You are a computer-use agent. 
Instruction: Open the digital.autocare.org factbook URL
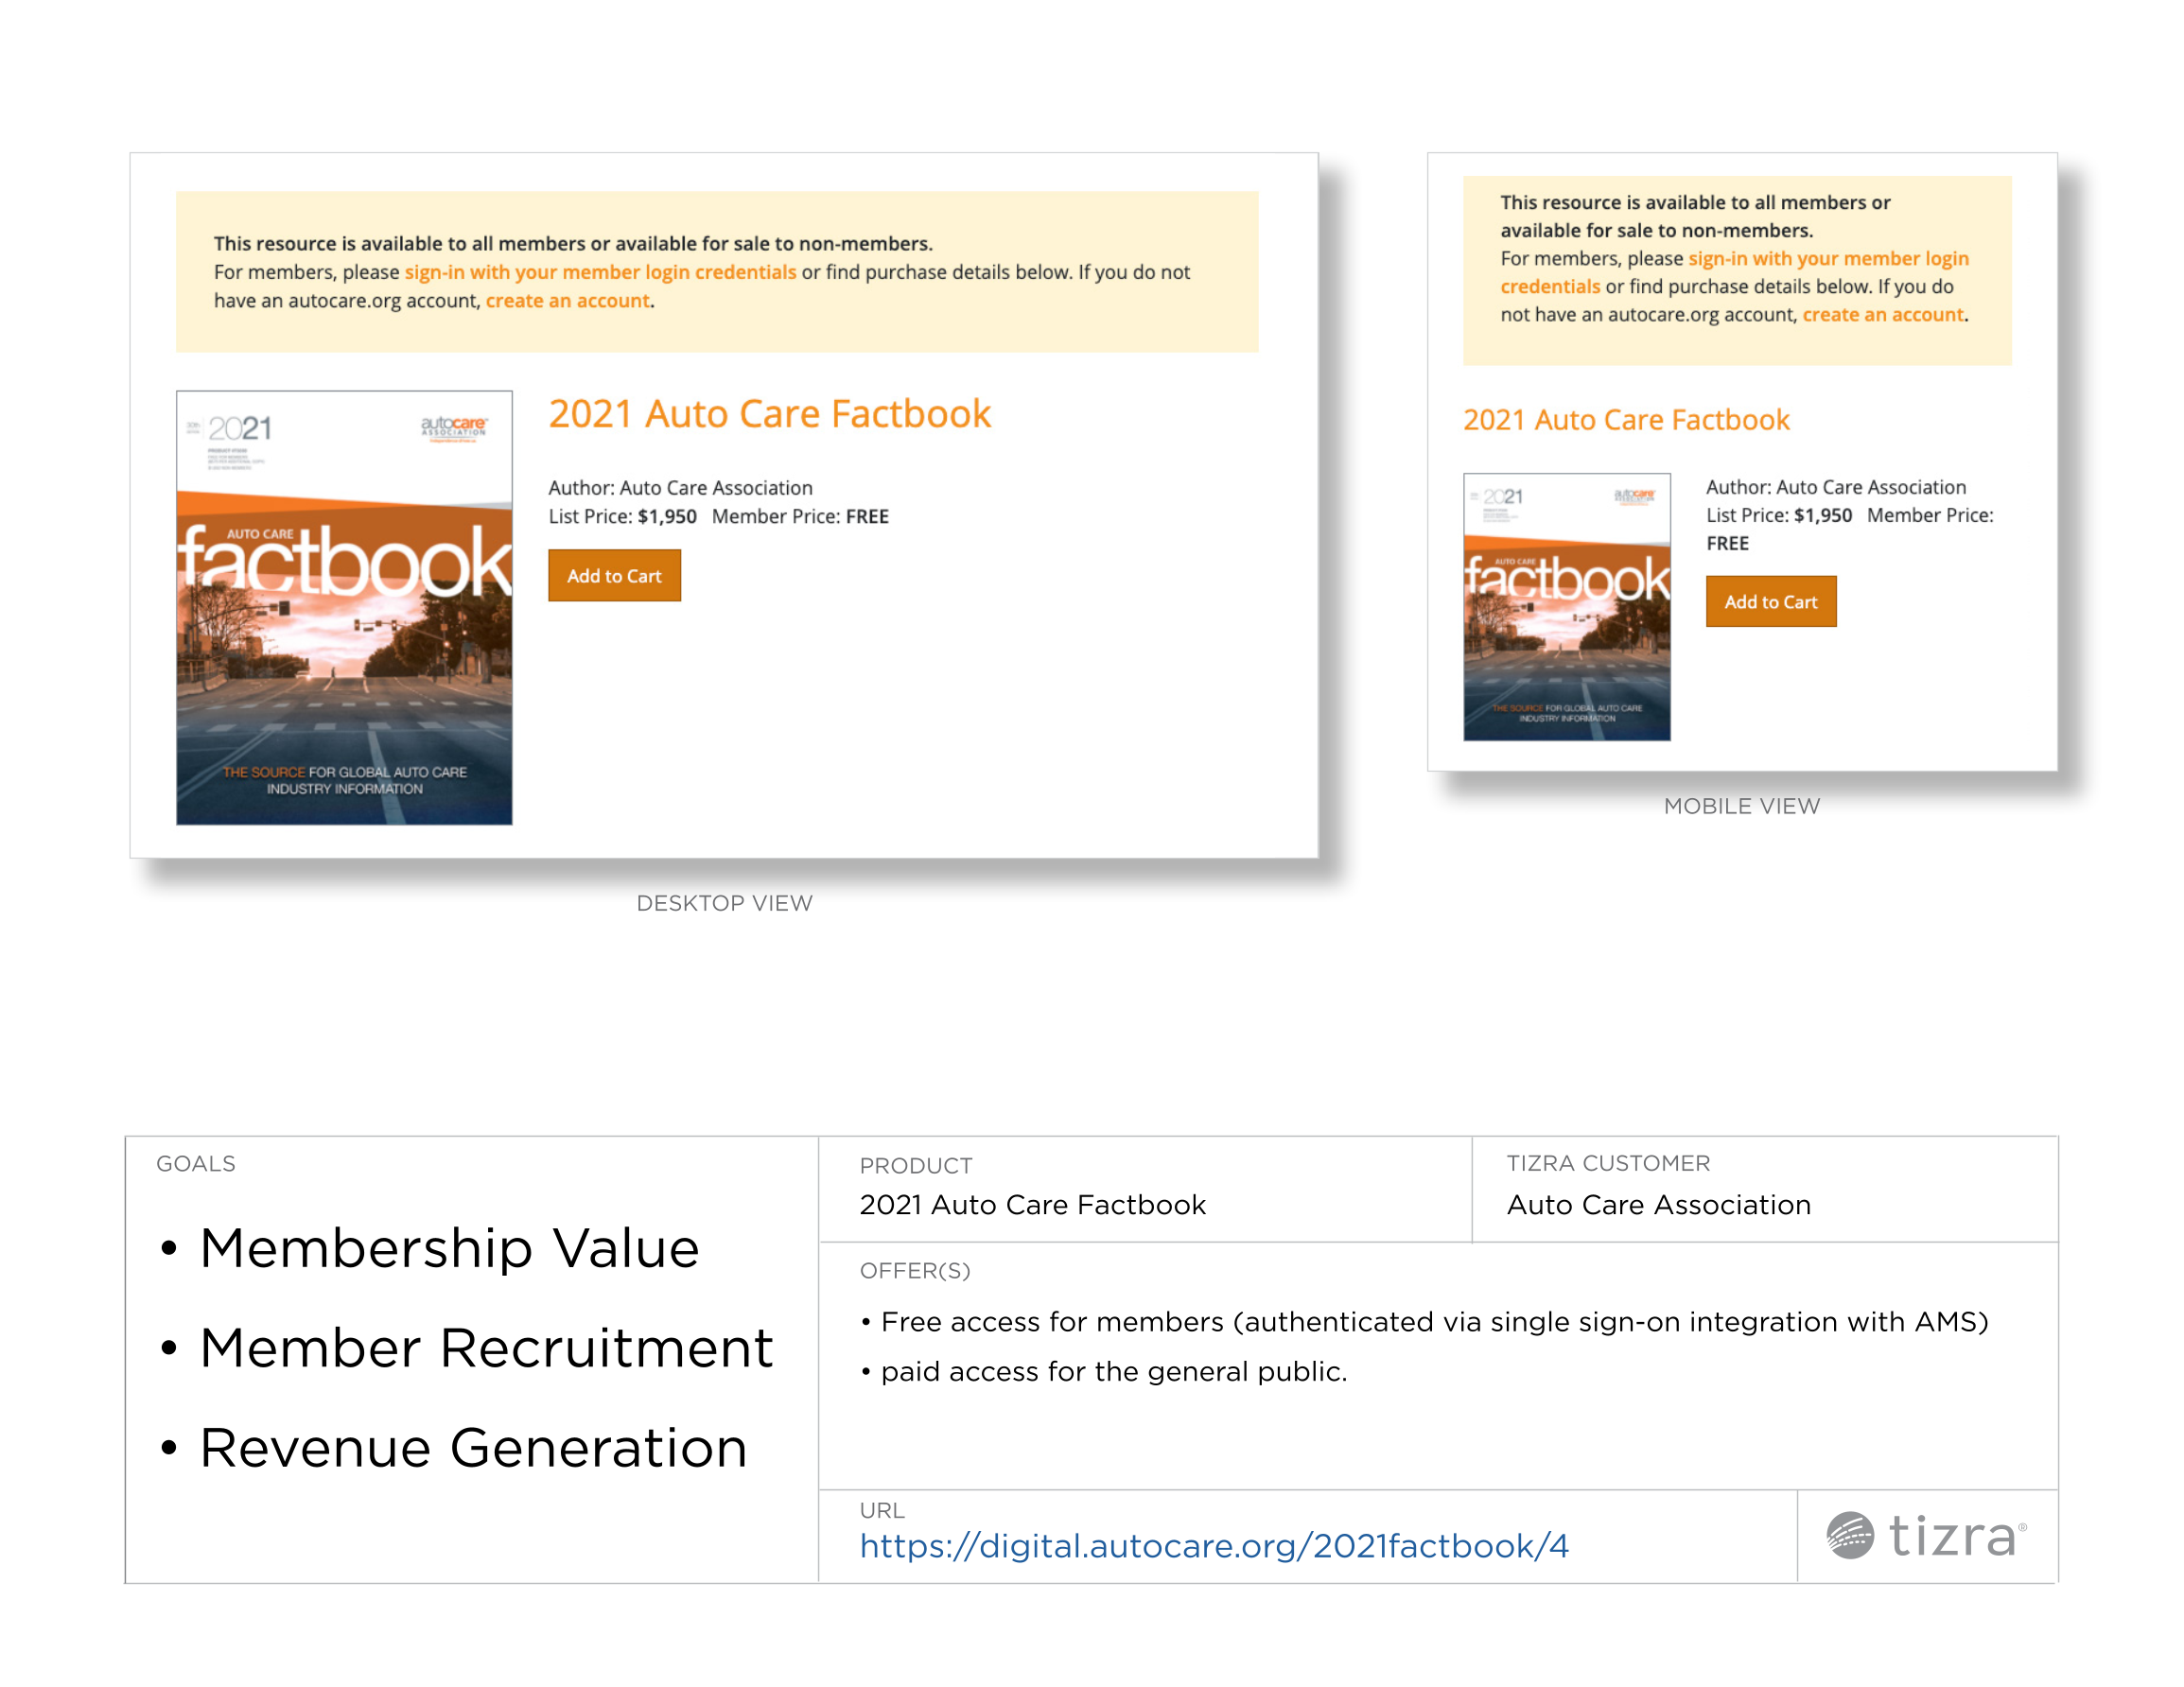pos(1213,1546)
